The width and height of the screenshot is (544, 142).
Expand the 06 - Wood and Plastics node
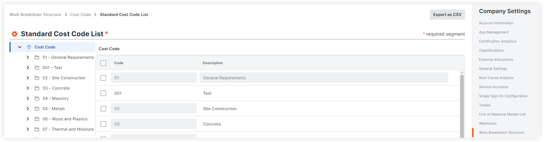point(28,119)
